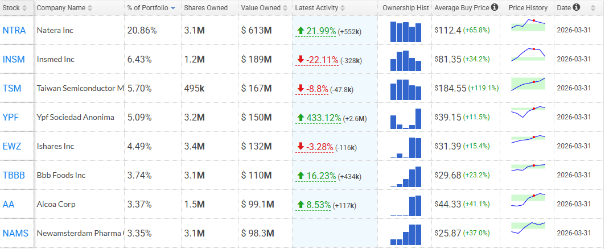The image size is (605, 249).
Task: Open Alcoa price history sparkline
Action: (x=528, y=200)
